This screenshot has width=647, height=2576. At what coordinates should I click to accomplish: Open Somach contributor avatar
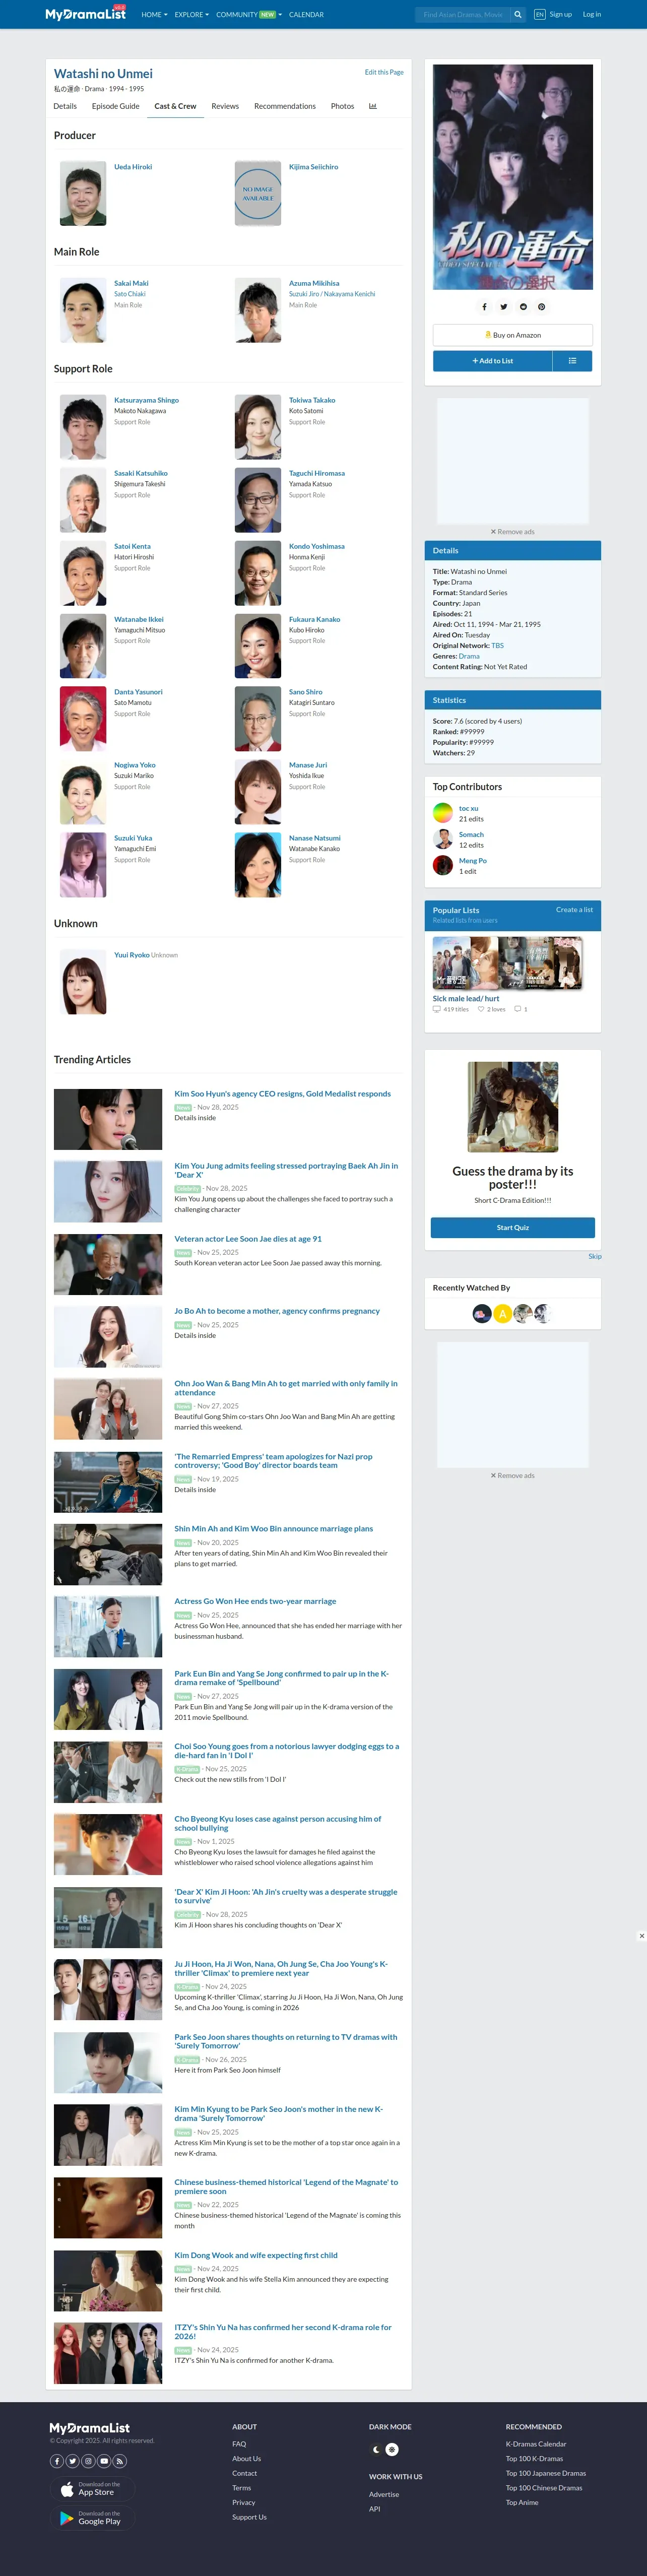[x=443, y=839]
